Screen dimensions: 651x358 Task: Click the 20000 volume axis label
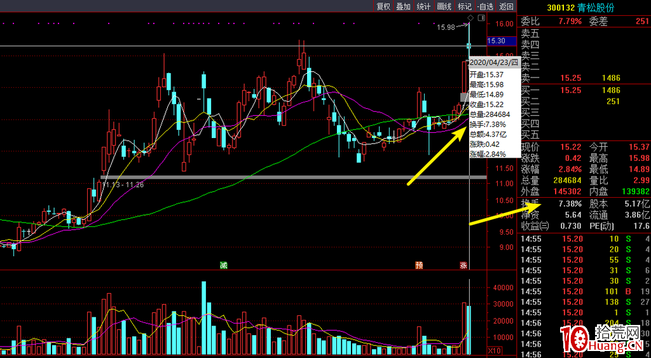click(x=505, y=320)
